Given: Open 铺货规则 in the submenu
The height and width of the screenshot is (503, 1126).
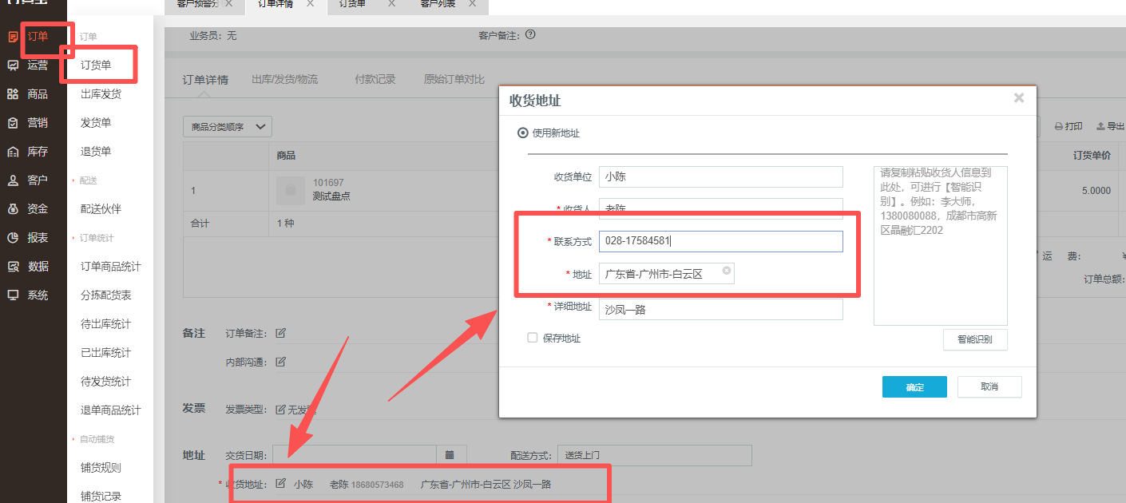Looking at the screenshot, I should [x=101, y=468].
